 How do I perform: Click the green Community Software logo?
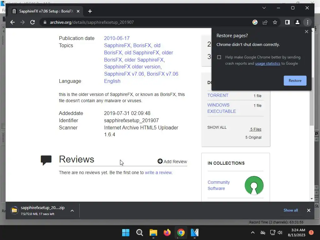(x=254, y=185)
